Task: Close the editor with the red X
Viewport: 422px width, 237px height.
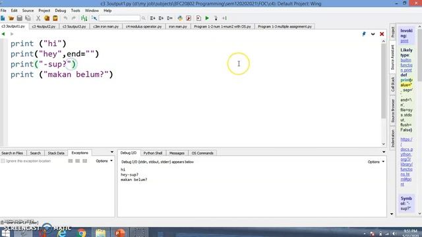Action: [x=382, y=34]
